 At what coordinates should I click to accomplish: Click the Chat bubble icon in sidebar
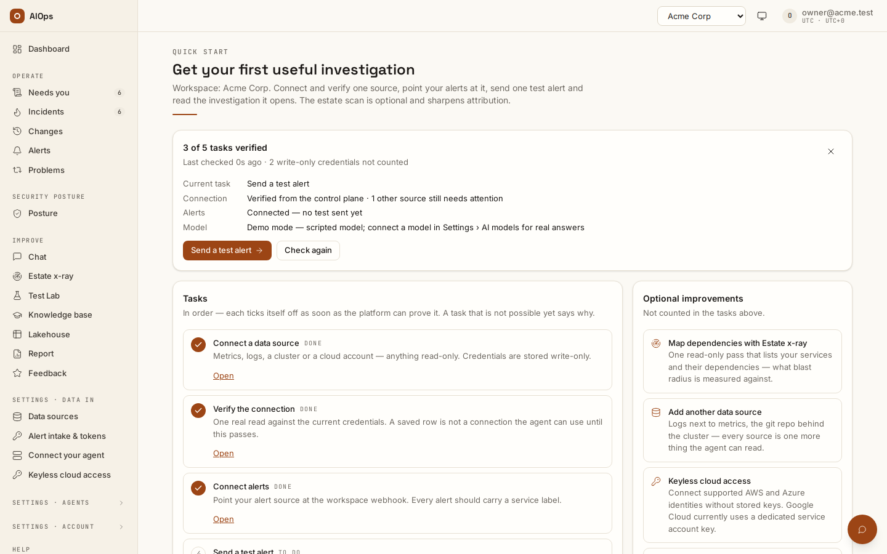point(17,257)
